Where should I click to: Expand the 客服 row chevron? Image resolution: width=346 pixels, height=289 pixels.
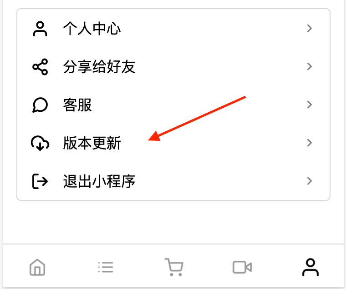[x=310, y=105]
